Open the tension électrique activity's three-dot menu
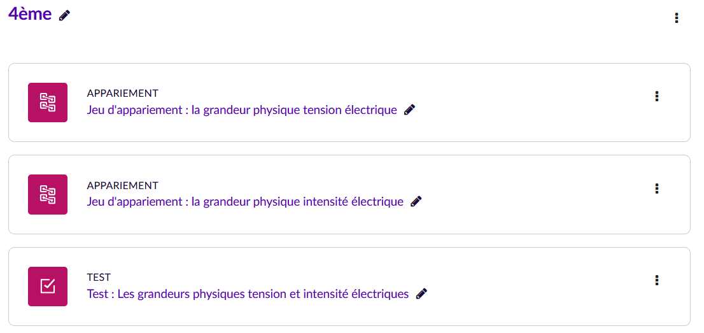 [657, 96]
